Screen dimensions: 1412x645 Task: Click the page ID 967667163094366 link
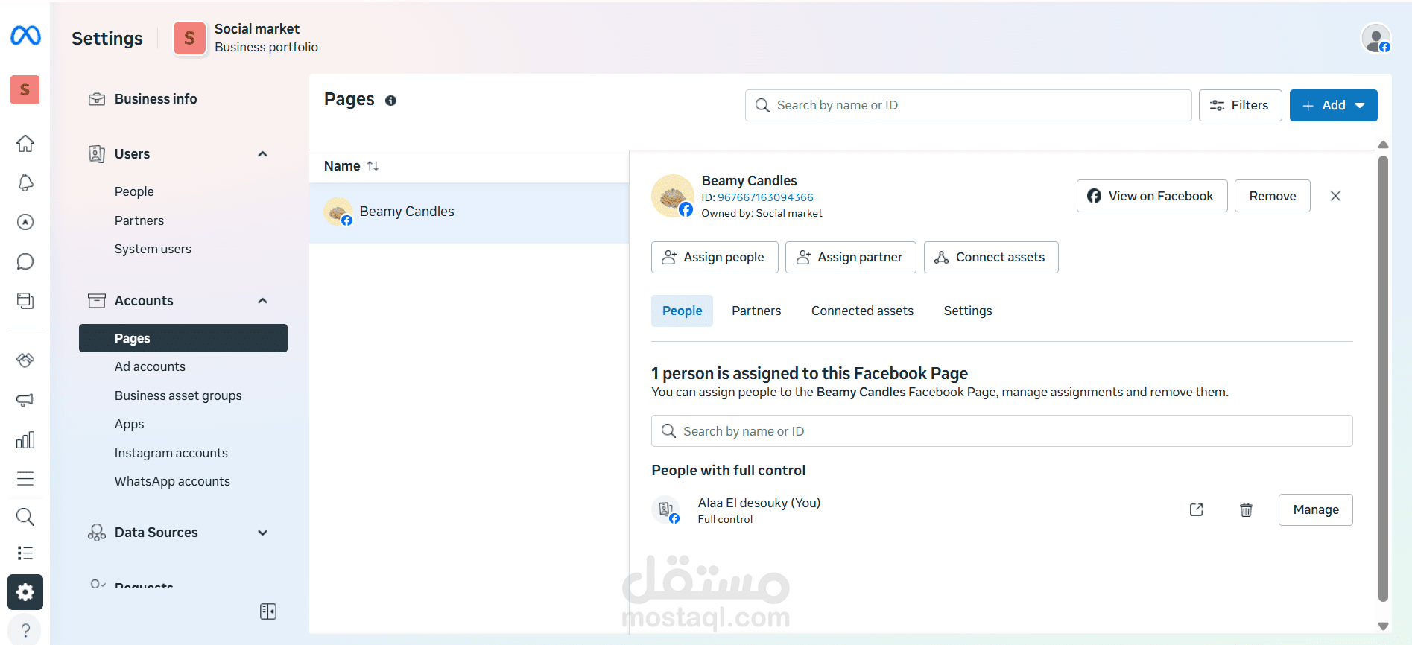coord(765,197)
